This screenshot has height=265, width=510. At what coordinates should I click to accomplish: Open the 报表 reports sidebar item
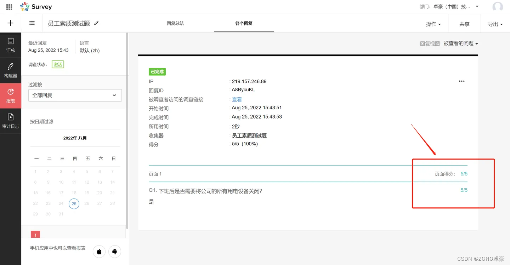click(11, 96)
